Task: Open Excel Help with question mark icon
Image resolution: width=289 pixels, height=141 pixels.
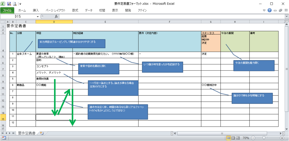Action: click(x=270, y=10)
